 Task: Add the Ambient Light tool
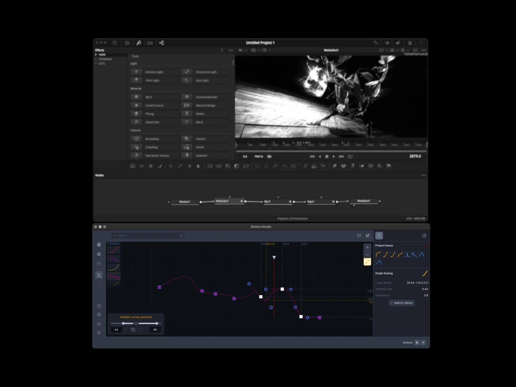(x=155, y=72)
